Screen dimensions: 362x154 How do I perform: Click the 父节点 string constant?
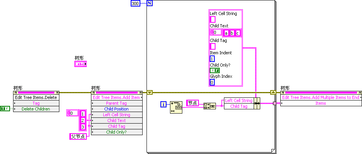point(78,136)
